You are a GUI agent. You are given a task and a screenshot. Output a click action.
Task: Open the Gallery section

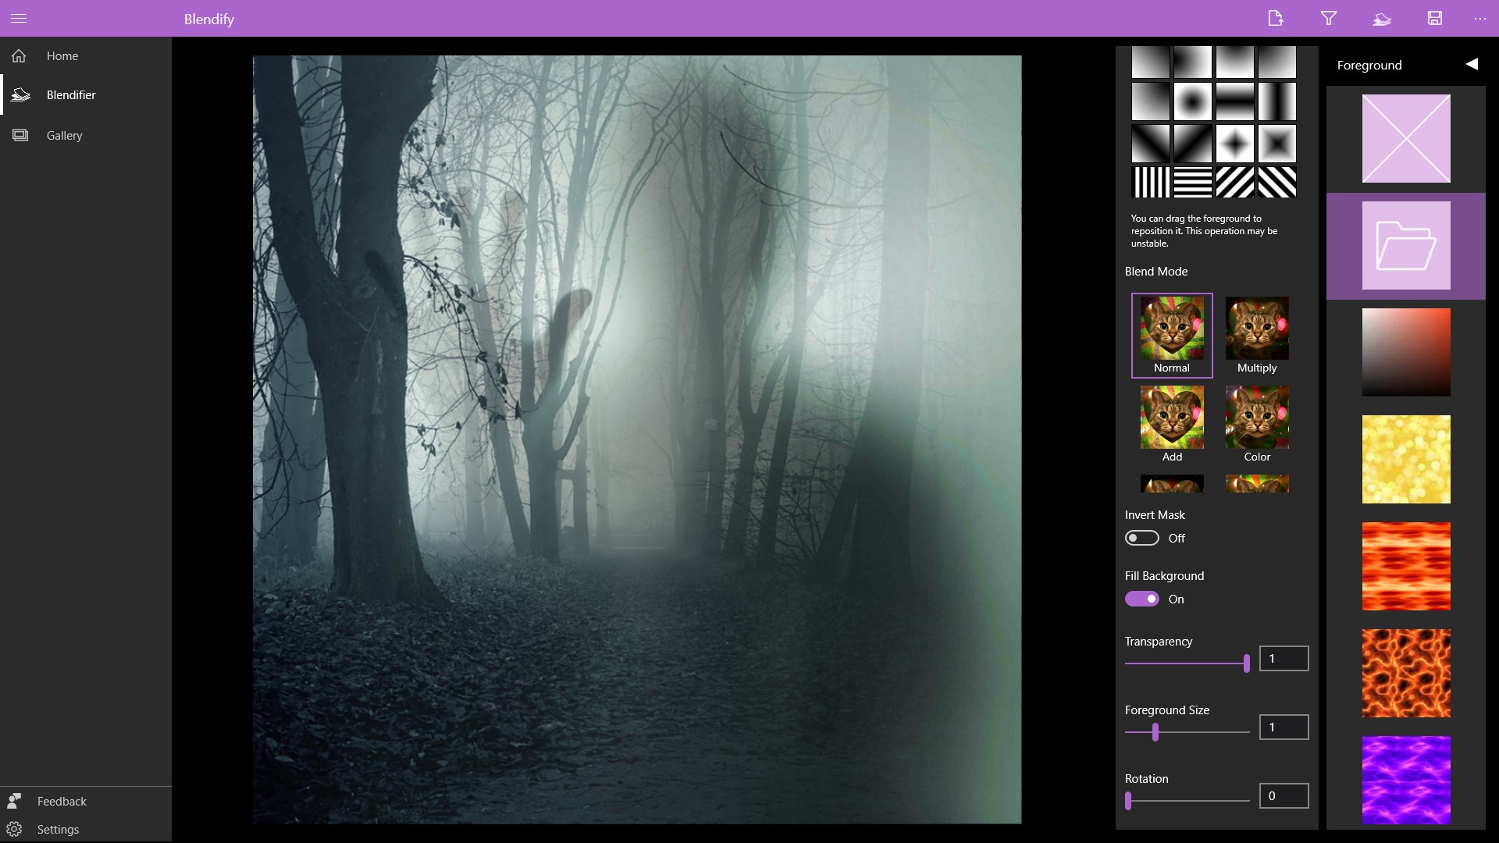63,136
